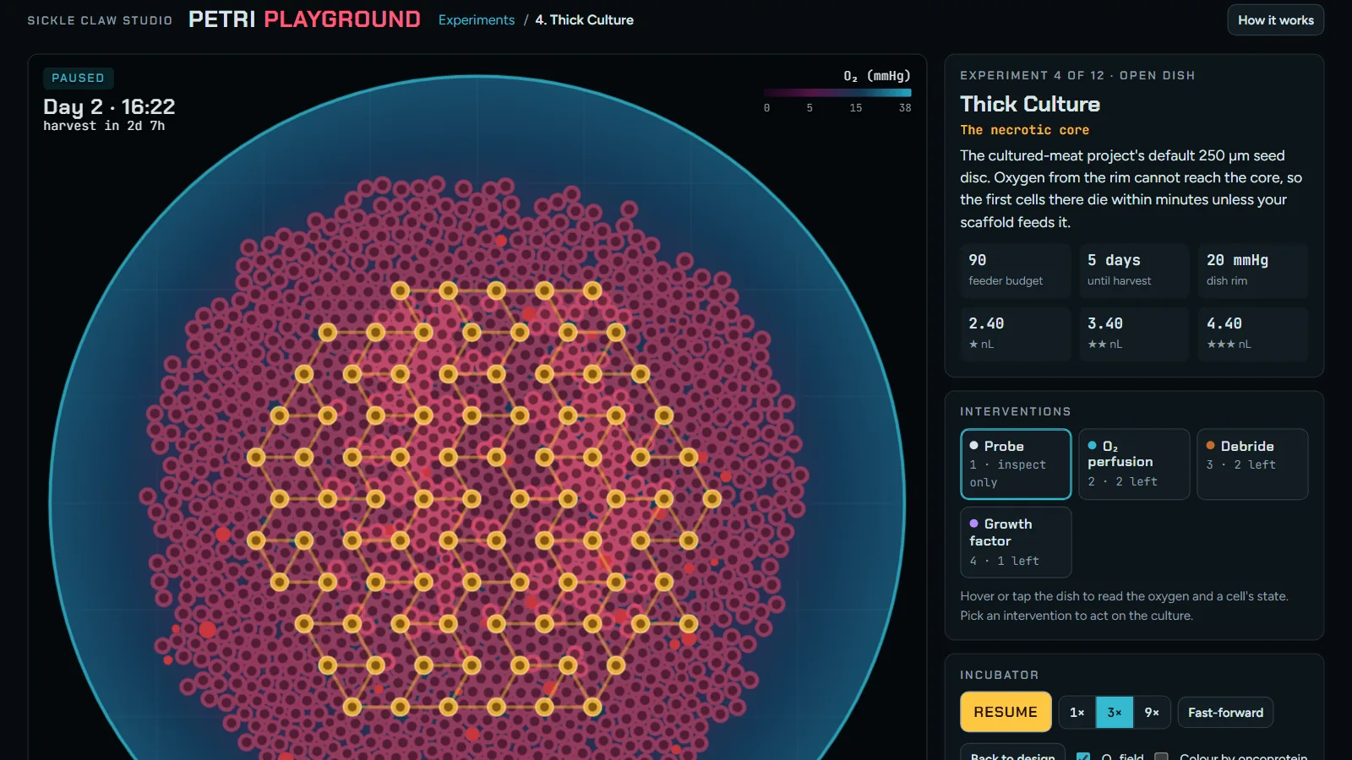1352x760 pixels.
Task: Click the 2.40 one-star nL threshold
Action: tap(1016, 334)
